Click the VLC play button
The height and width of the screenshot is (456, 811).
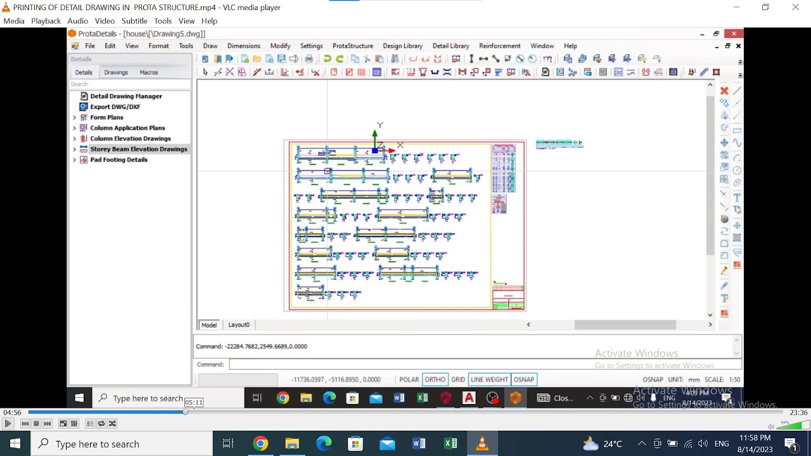8,424
